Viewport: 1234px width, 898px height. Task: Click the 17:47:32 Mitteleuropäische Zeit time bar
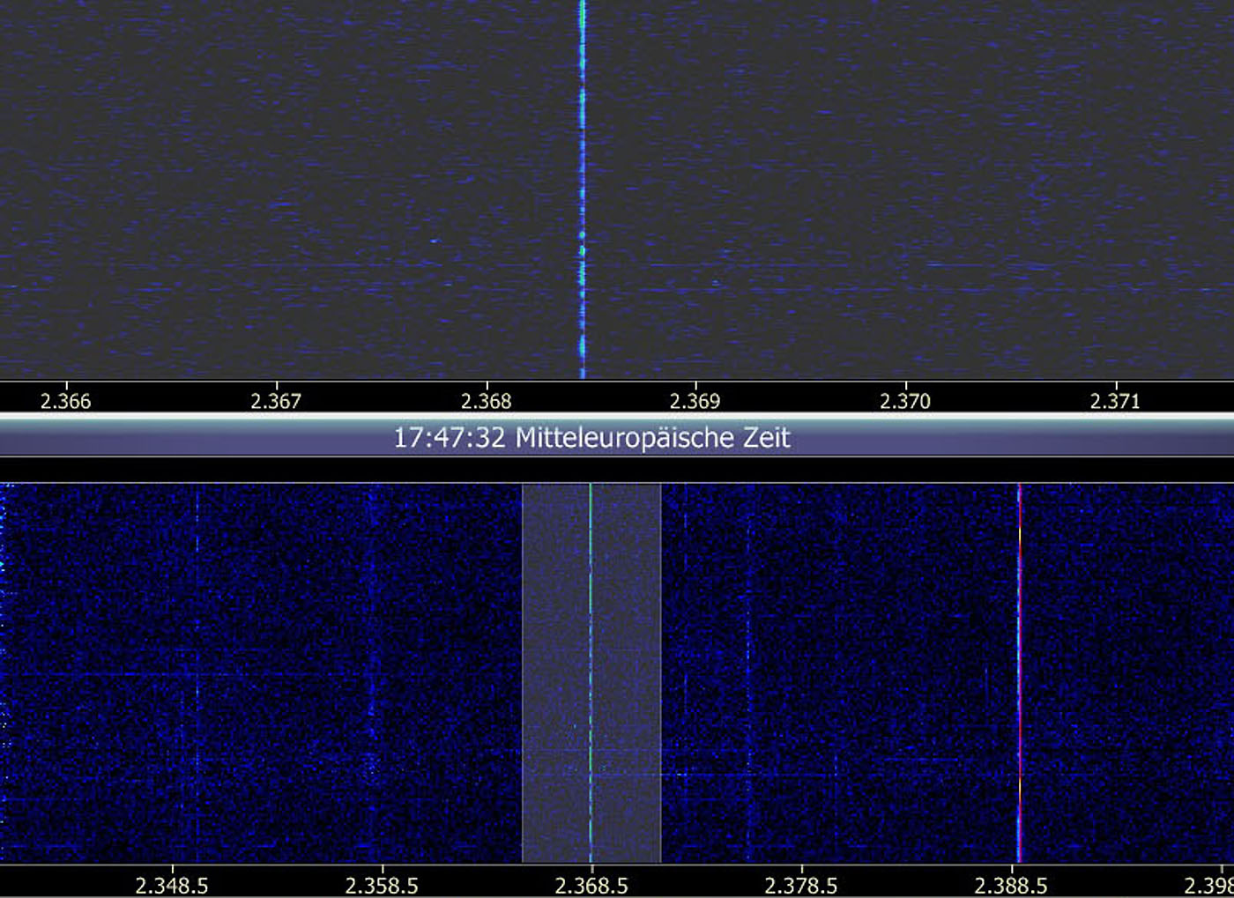pyautogui.click(x=591, y=438)
